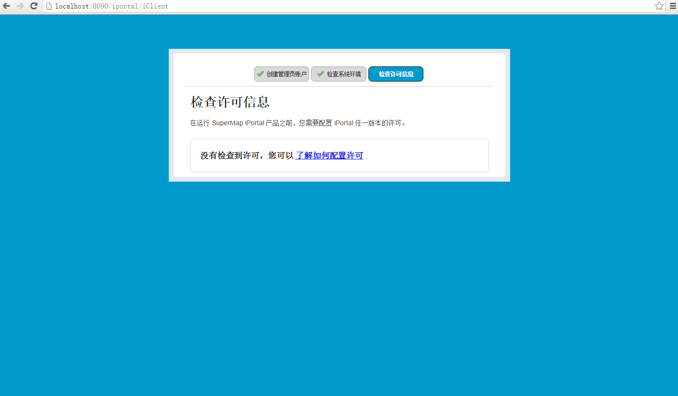
Task: Click the green checkmark beside 检查系统环境
Action: 321,74
